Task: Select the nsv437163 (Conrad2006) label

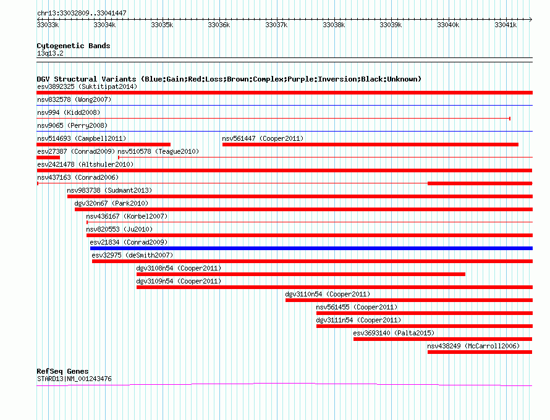Action: pos(78,177)
